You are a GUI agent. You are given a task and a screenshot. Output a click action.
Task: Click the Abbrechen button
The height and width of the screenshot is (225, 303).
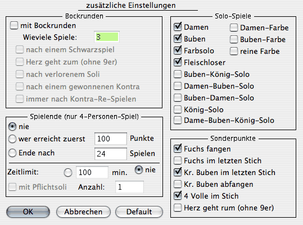tap(83, 212)
